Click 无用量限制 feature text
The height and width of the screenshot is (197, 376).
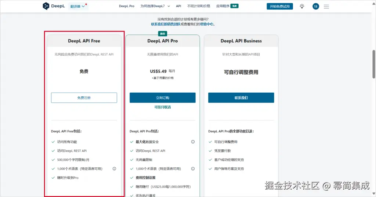pyautogui.click(x=144, y=160)
